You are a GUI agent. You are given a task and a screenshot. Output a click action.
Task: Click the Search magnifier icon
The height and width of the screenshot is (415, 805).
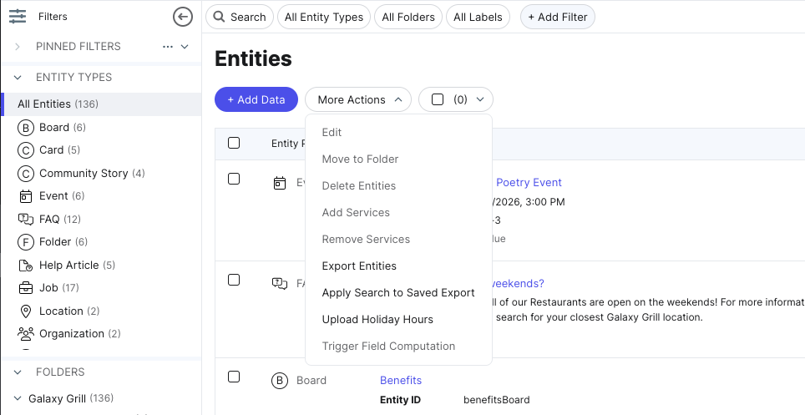[x=220, y=17]
